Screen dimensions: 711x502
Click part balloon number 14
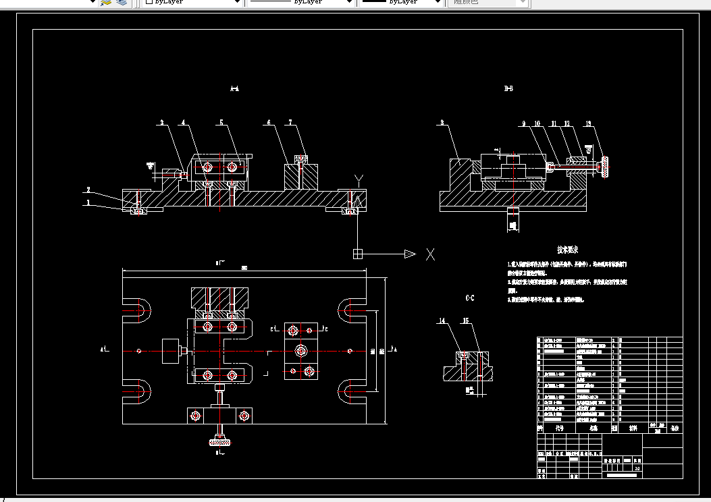(x=442, y=320)
